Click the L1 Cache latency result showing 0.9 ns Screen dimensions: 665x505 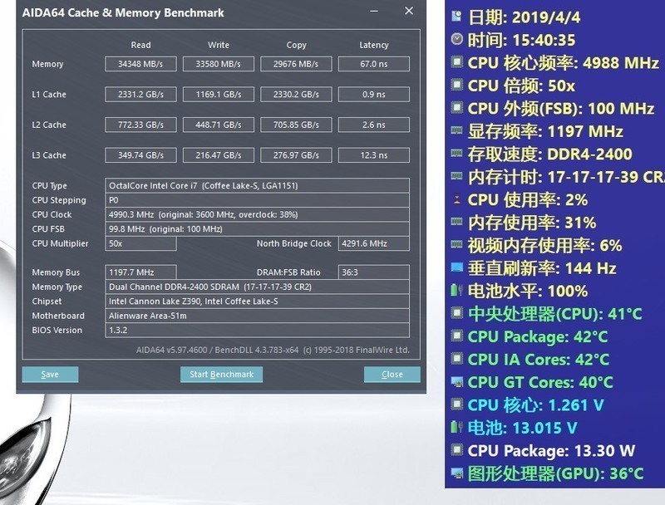point(373,94)
